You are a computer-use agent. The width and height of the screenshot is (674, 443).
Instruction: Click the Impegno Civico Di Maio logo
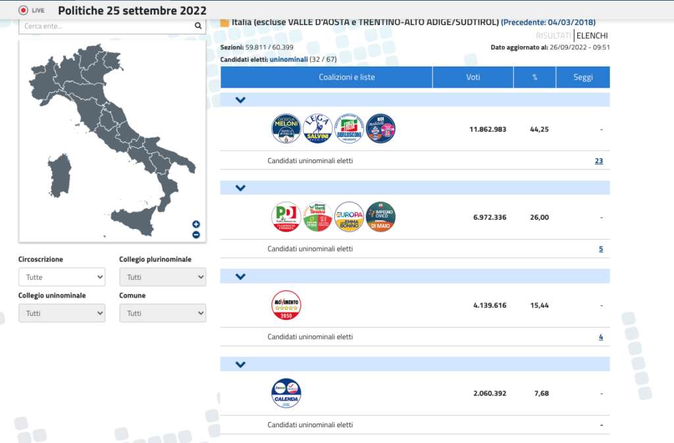point(381,217)
